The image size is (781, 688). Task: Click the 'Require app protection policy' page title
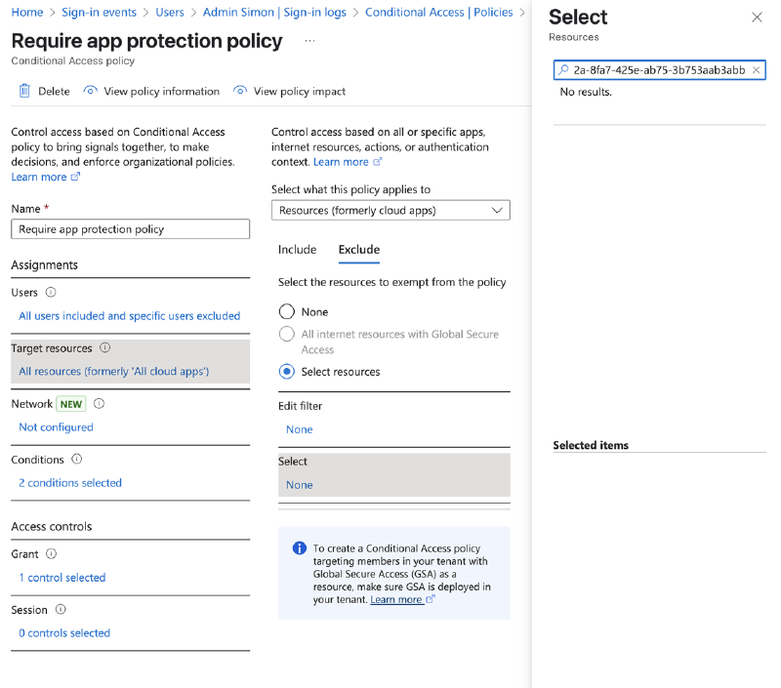pyautogui.click(x=147, y=41)
